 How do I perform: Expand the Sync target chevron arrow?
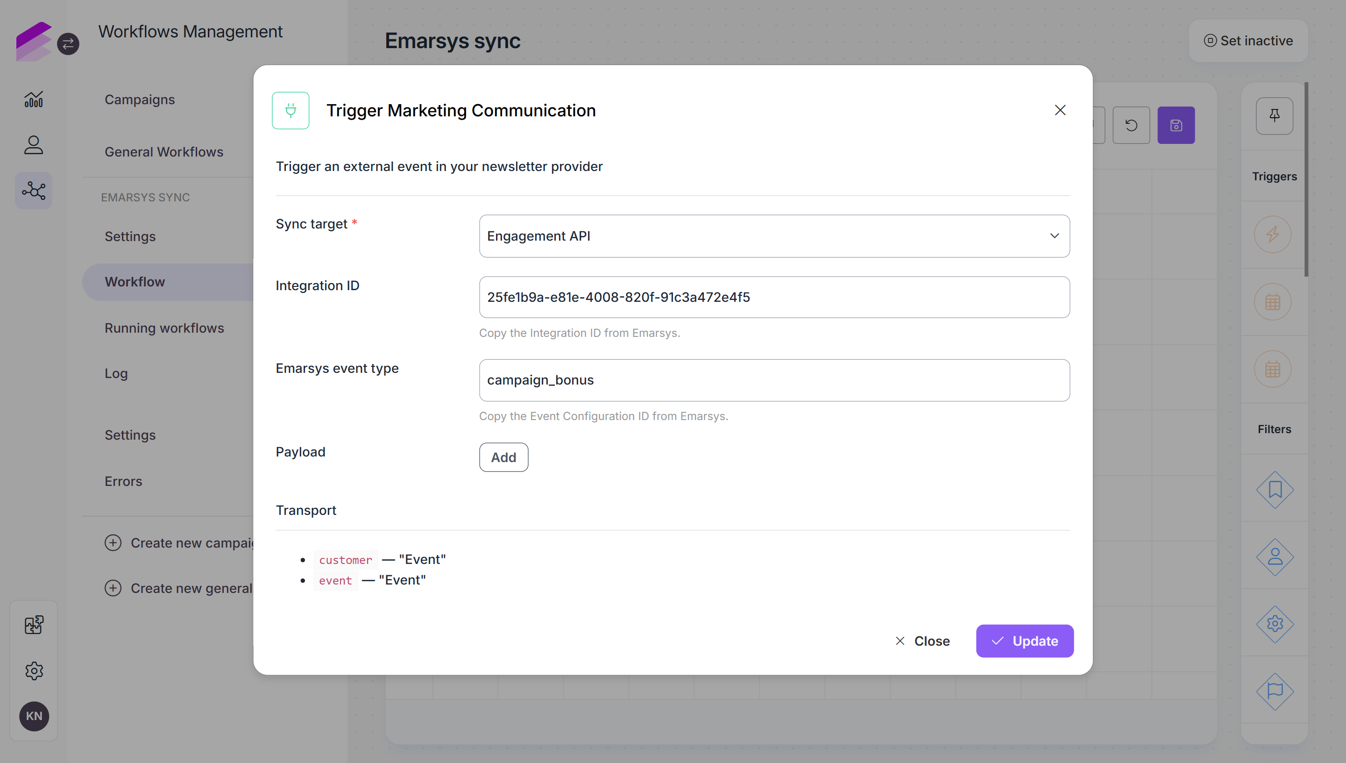pyautogui.click(x=1054, y=236)
